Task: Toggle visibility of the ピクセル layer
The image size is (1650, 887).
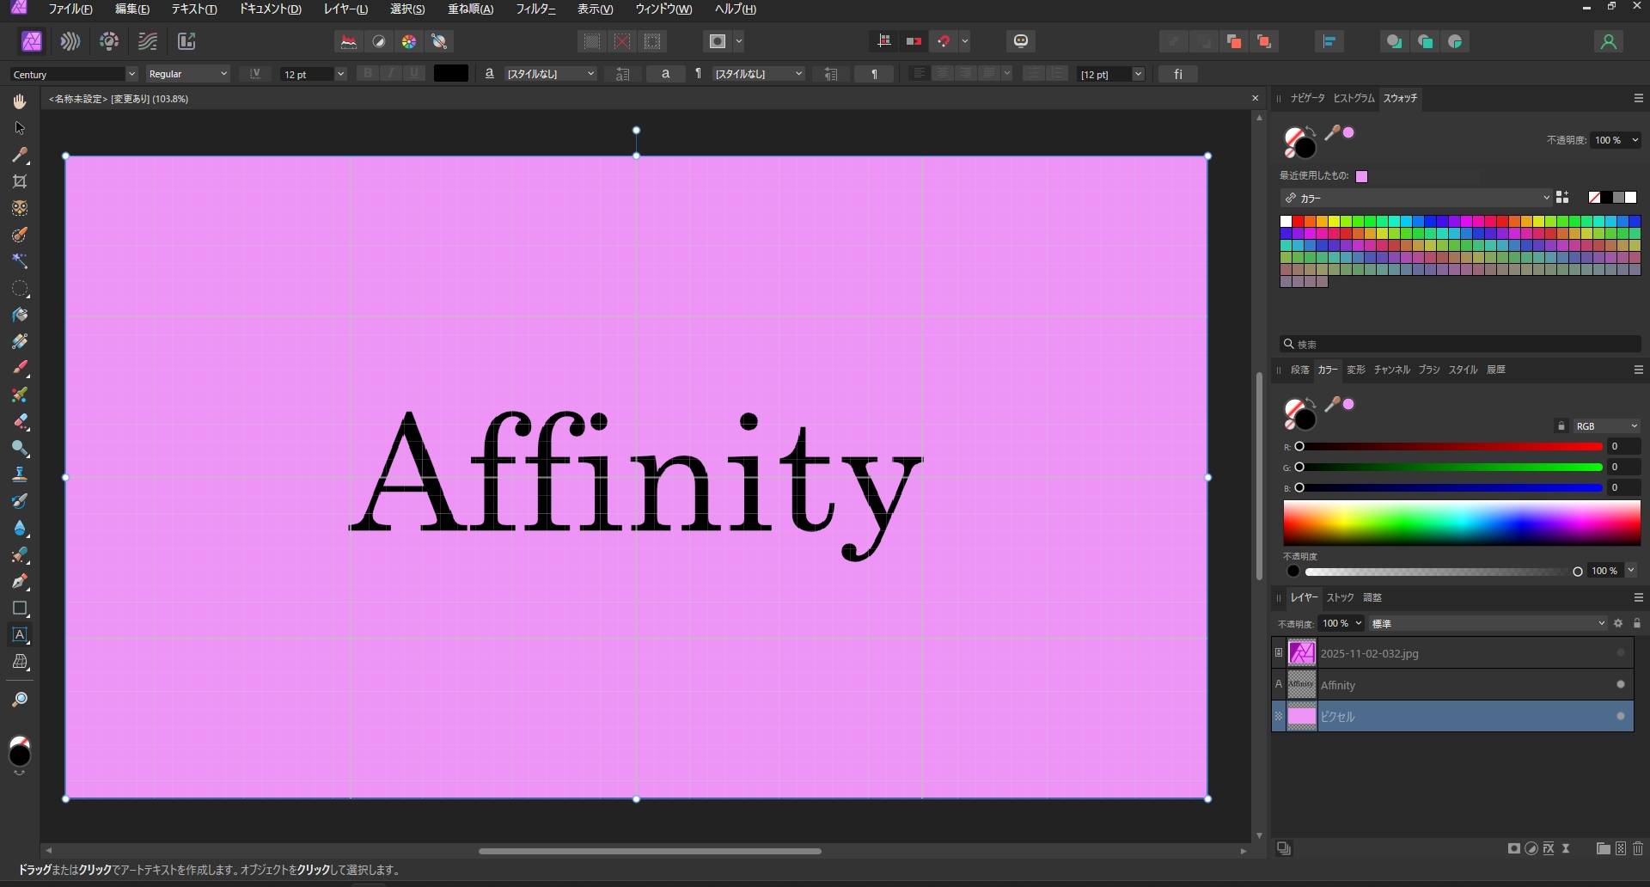Action: (x=1621, y=716)
